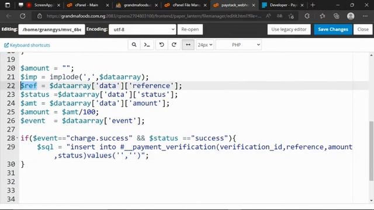Viewport: 374px width, 210px height.
Task: Click the Editing file path field
Action: pyautogui.click(x=51, y=30)
